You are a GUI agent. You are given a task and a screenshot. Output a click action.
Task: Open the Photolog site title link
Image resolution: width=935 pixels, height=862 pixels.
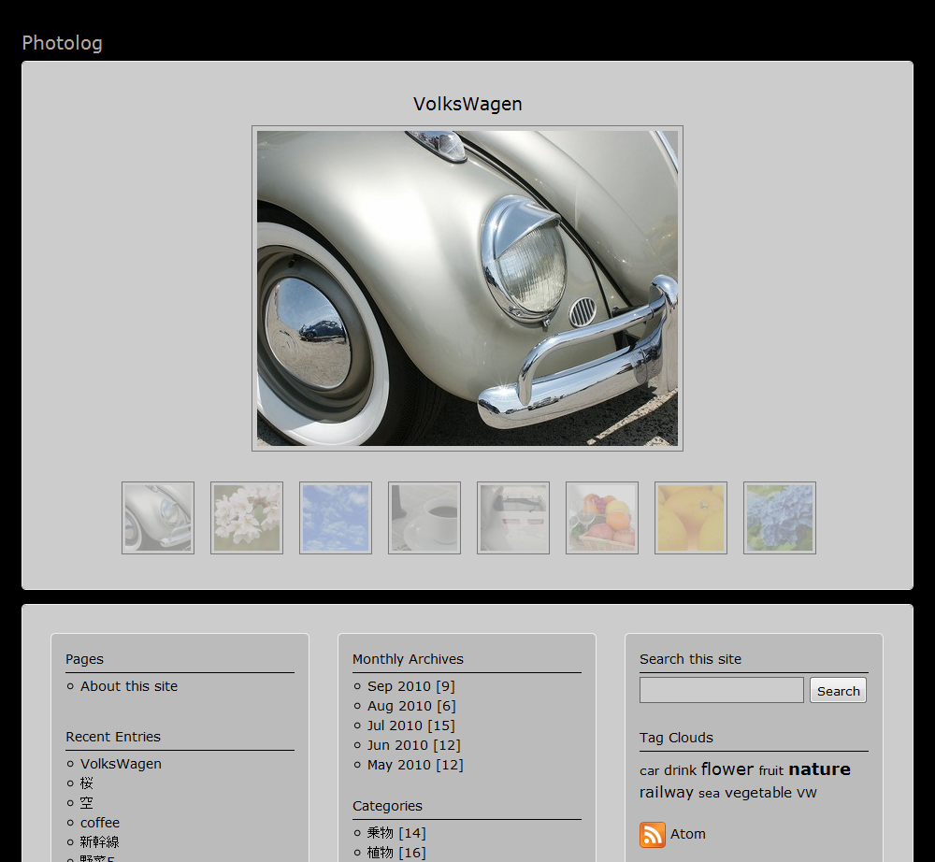coord(62,43)
